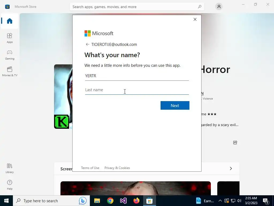This screenshot has height=206, width=274.
Task: Click the game cover art image
Action: 63,97
